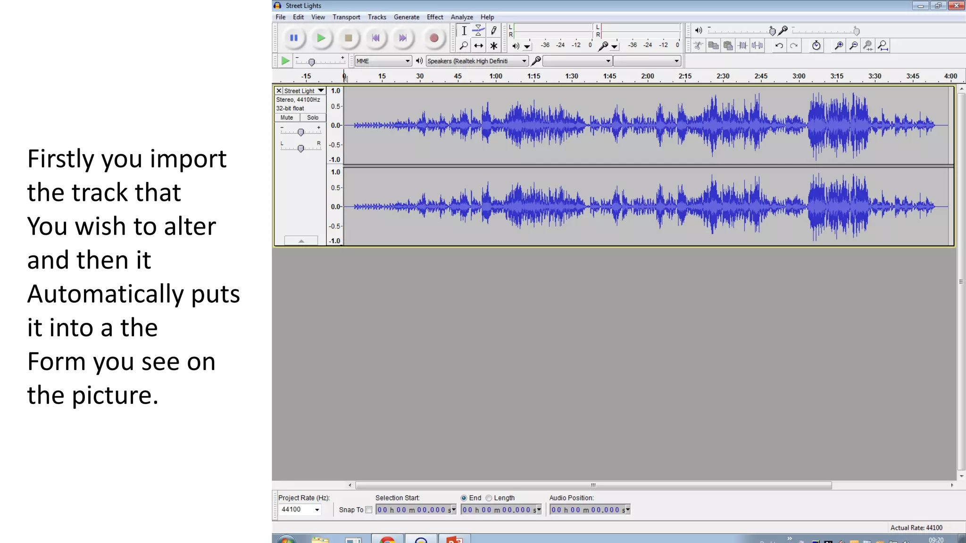Open the empty input channels dropdown

(x=647, y=61)
